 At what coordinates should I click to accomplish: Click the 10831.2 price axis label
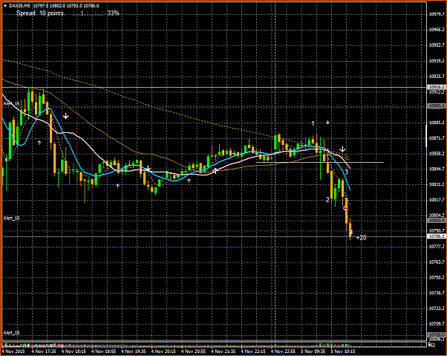437,184
